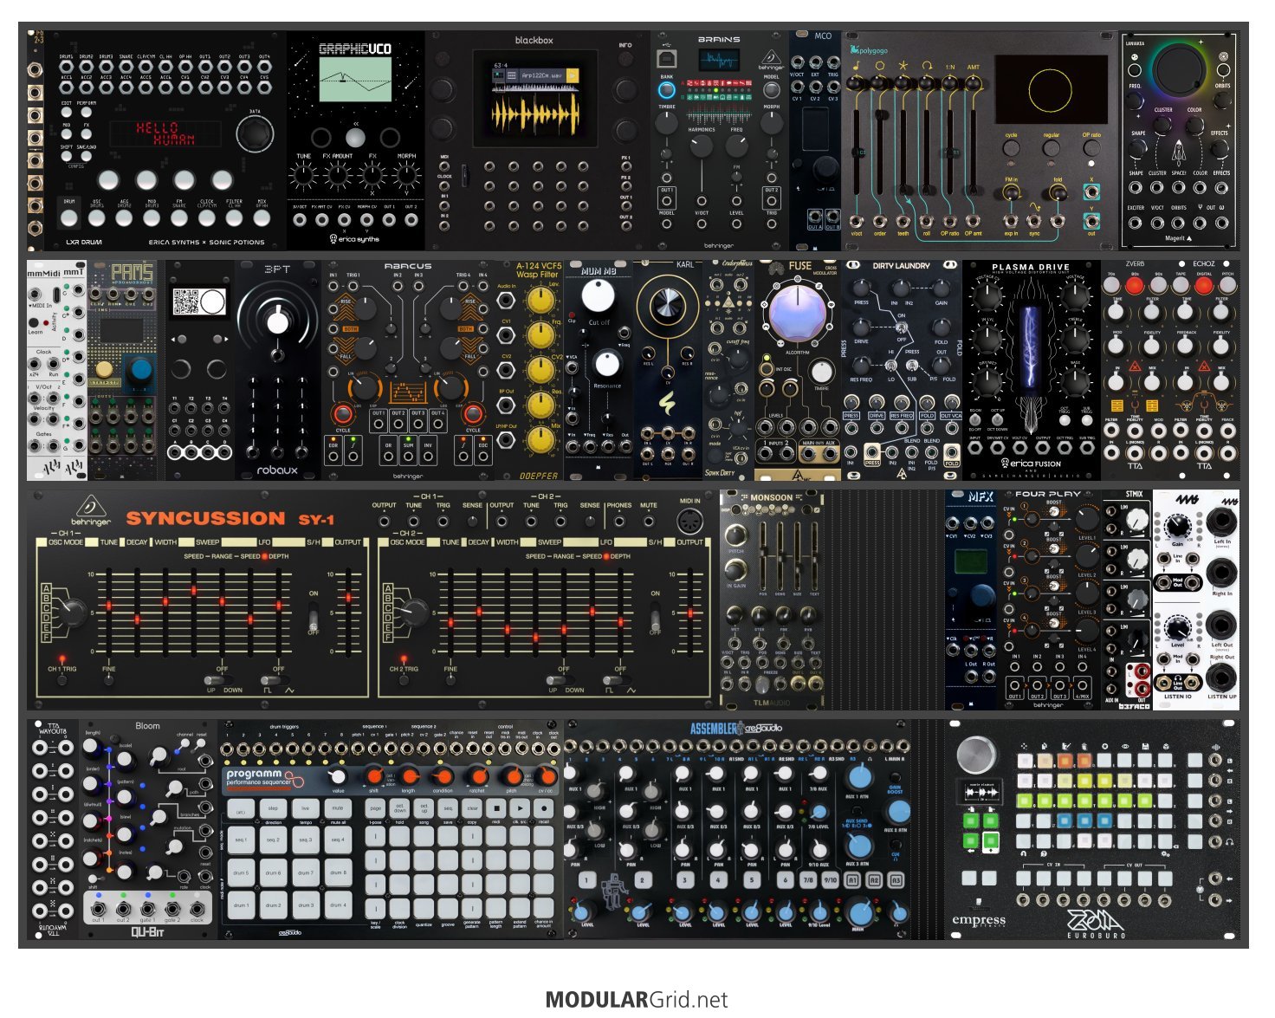Click the HELLO HUMAN display on LXR Drum
Screen dimensions: 1275x1018
click(165, 133)
